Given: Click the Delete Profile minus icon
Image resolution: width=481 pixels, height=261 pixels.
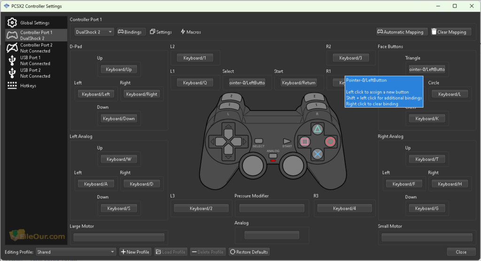Looking at the screenshot, I should 194,252.
